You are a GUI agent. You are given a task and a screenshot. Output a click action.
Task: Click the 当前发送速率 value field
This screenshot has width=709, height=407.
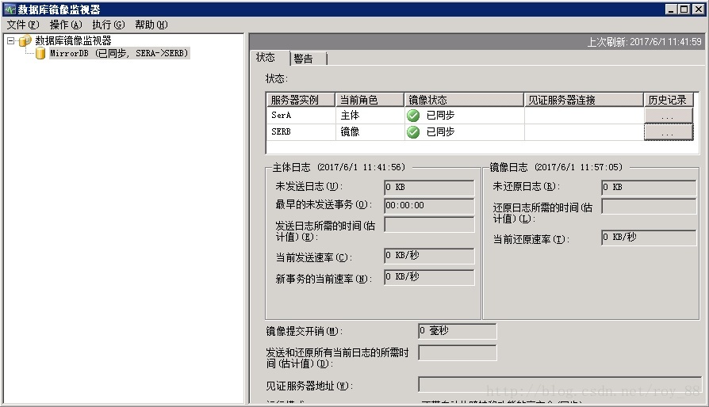click(429, 256)
